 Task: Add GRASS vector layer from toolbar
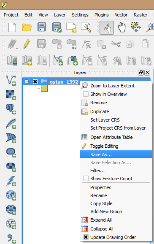58,60
